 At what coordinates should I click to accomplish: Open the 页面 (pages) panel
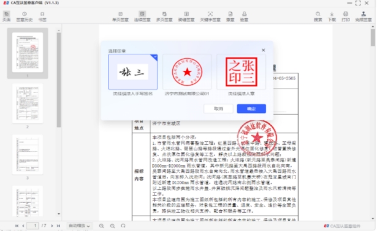point(7,16)
